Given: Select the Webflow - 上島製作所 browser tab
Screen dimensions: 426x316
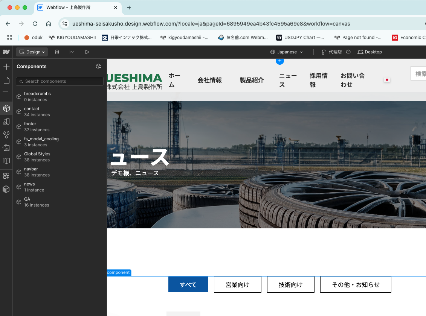Looking at the screenshot, I should pos(78,8).
